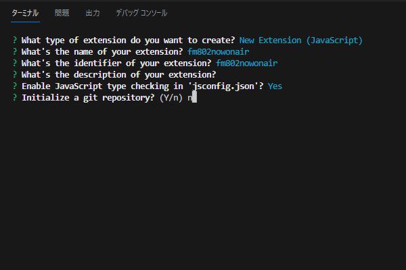Switch to the ターミナル tab

pos(25,13)
